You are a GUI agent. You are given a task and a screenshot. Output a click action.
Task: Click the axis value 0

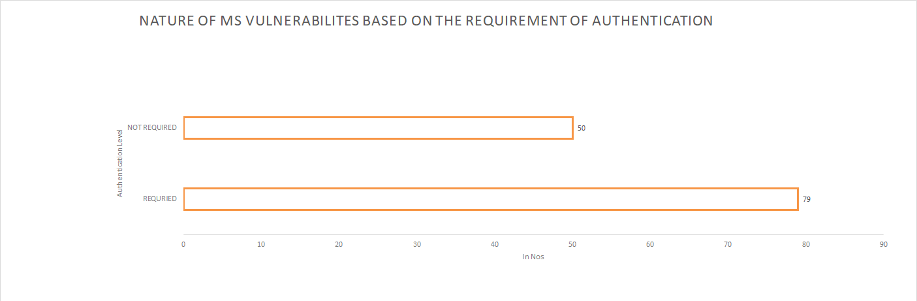(183, 244)
